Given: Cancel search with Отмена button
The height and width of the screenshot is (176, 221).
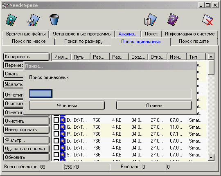Looking at the screenshot, I should point(154,106).
